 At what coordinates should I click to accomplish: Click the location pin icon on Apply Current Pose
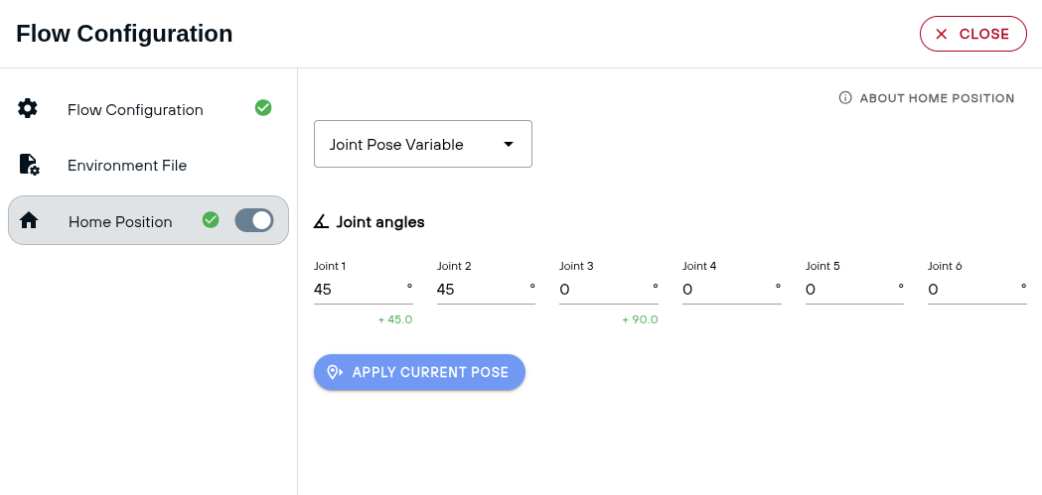point(336,372)
